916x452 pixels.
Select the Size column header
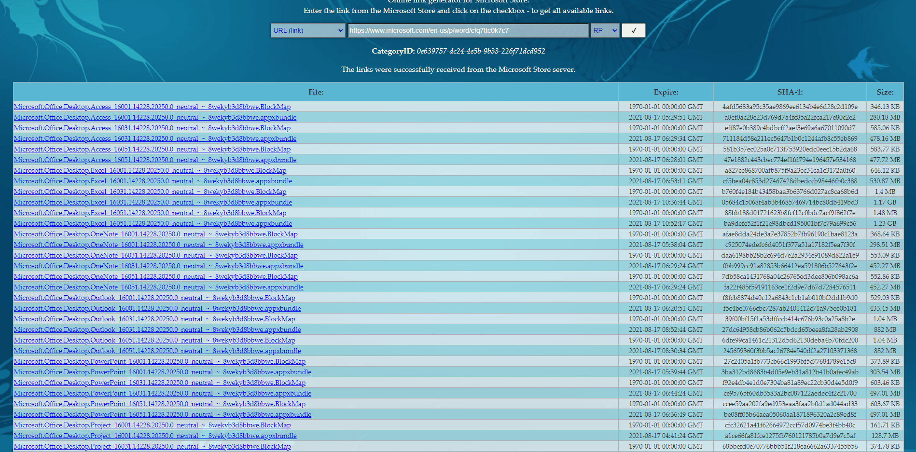click(x=885, y=92)
